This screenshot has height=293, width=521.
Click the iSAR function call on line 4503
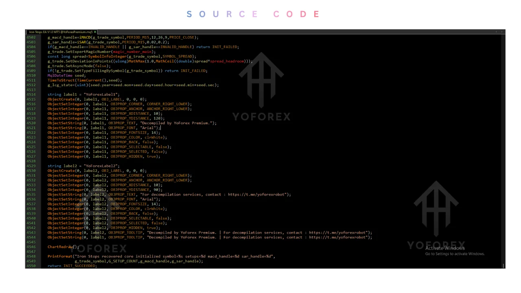(81, 42)
